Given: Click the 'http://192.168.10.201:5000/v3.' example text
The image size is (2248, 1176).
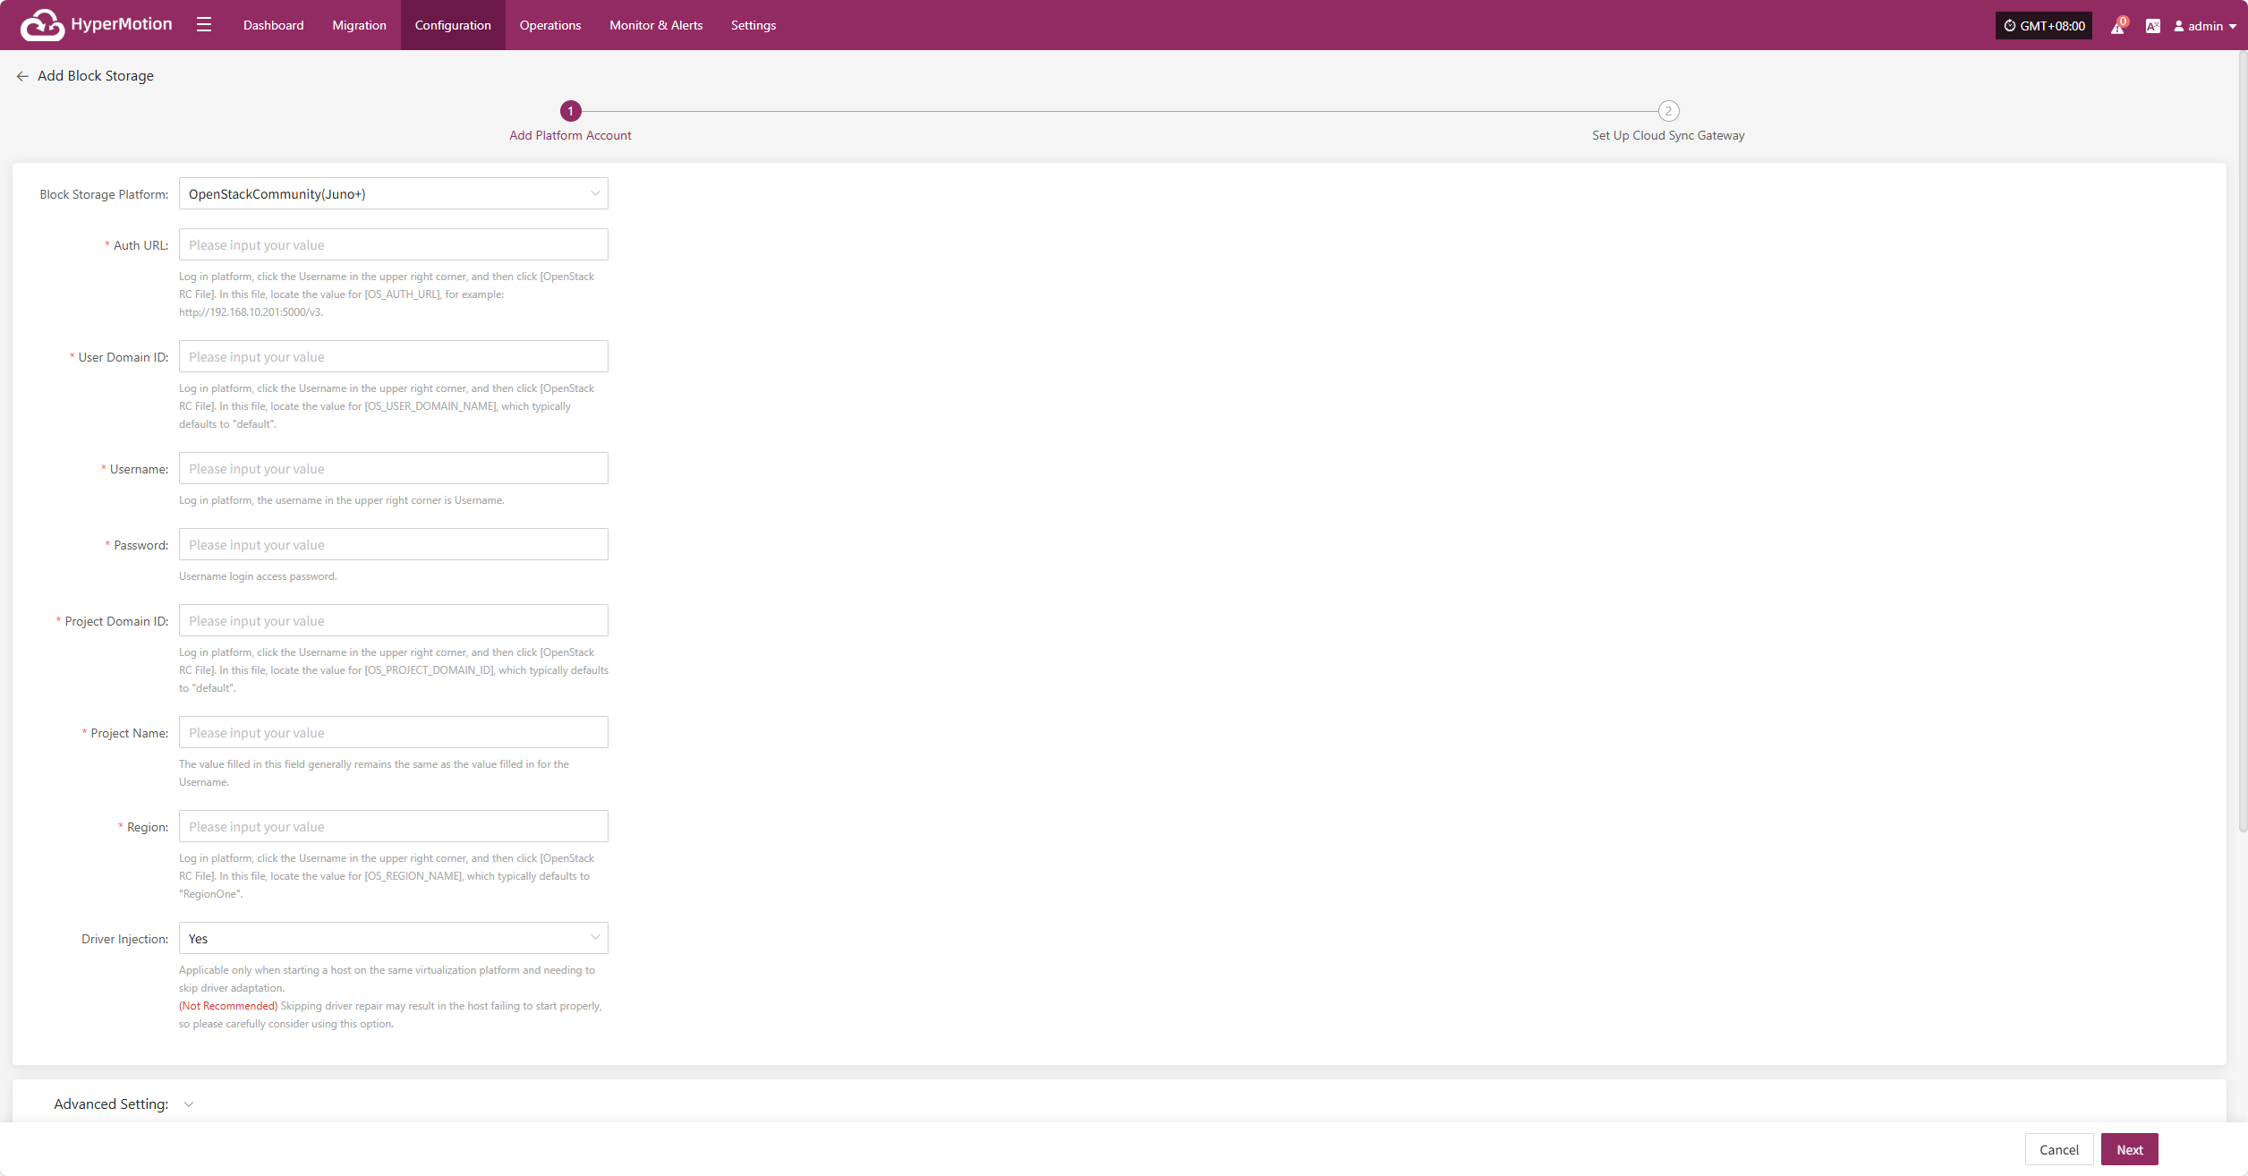Looking at the screenshot, I should (x=251, y=312).
